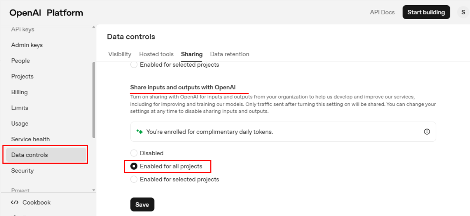Click the Cookbook code icon in the sidebar
Viewport: 470px width, 216px height.
(x=15, y=202)
